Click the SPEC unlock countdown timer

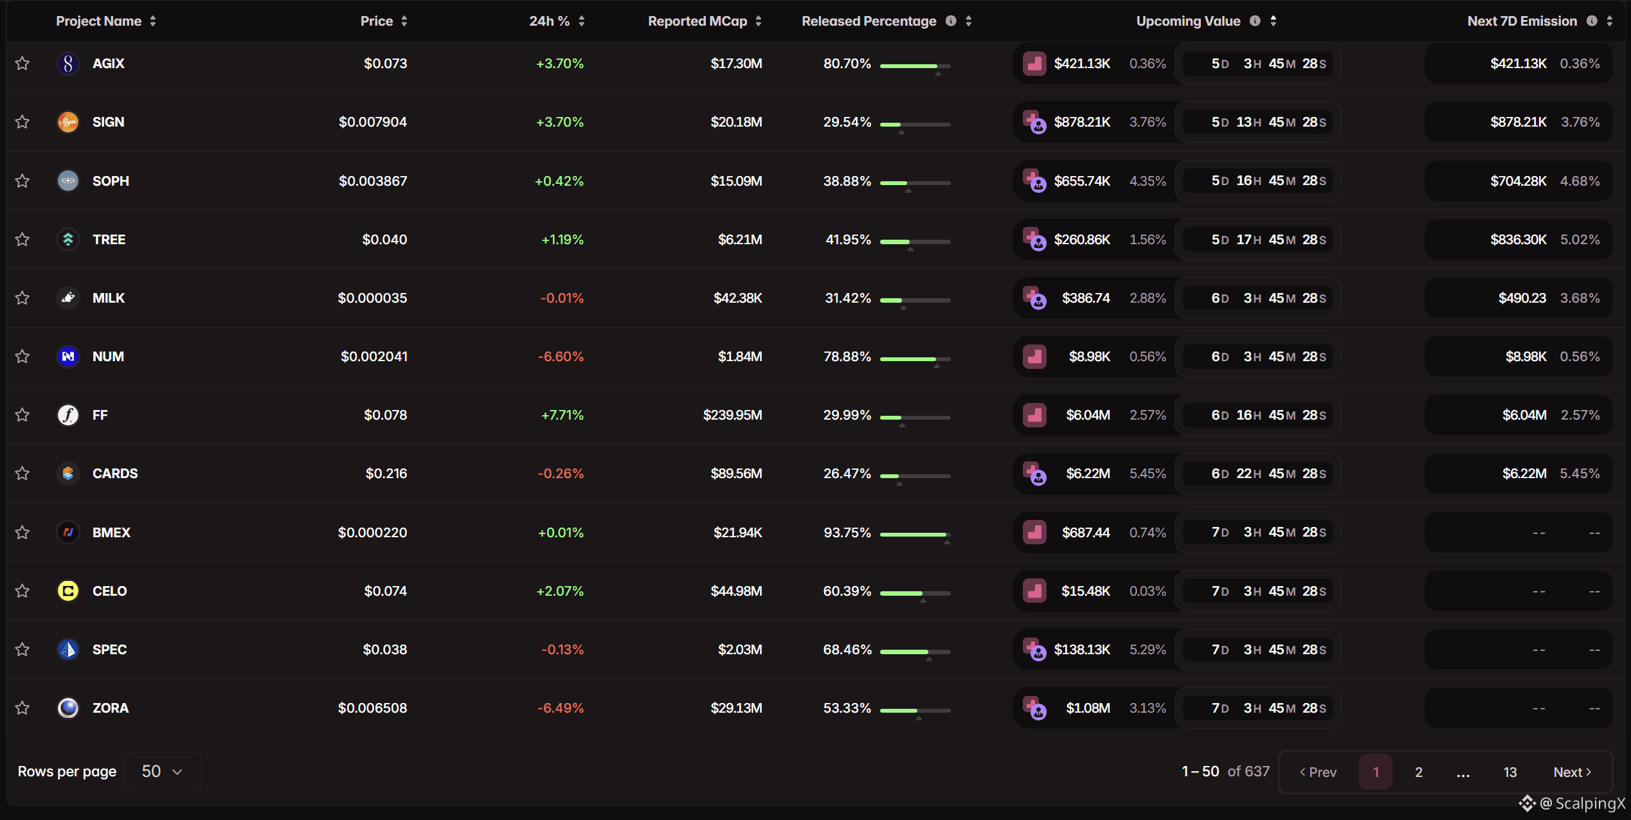(x=1258, y=650)
